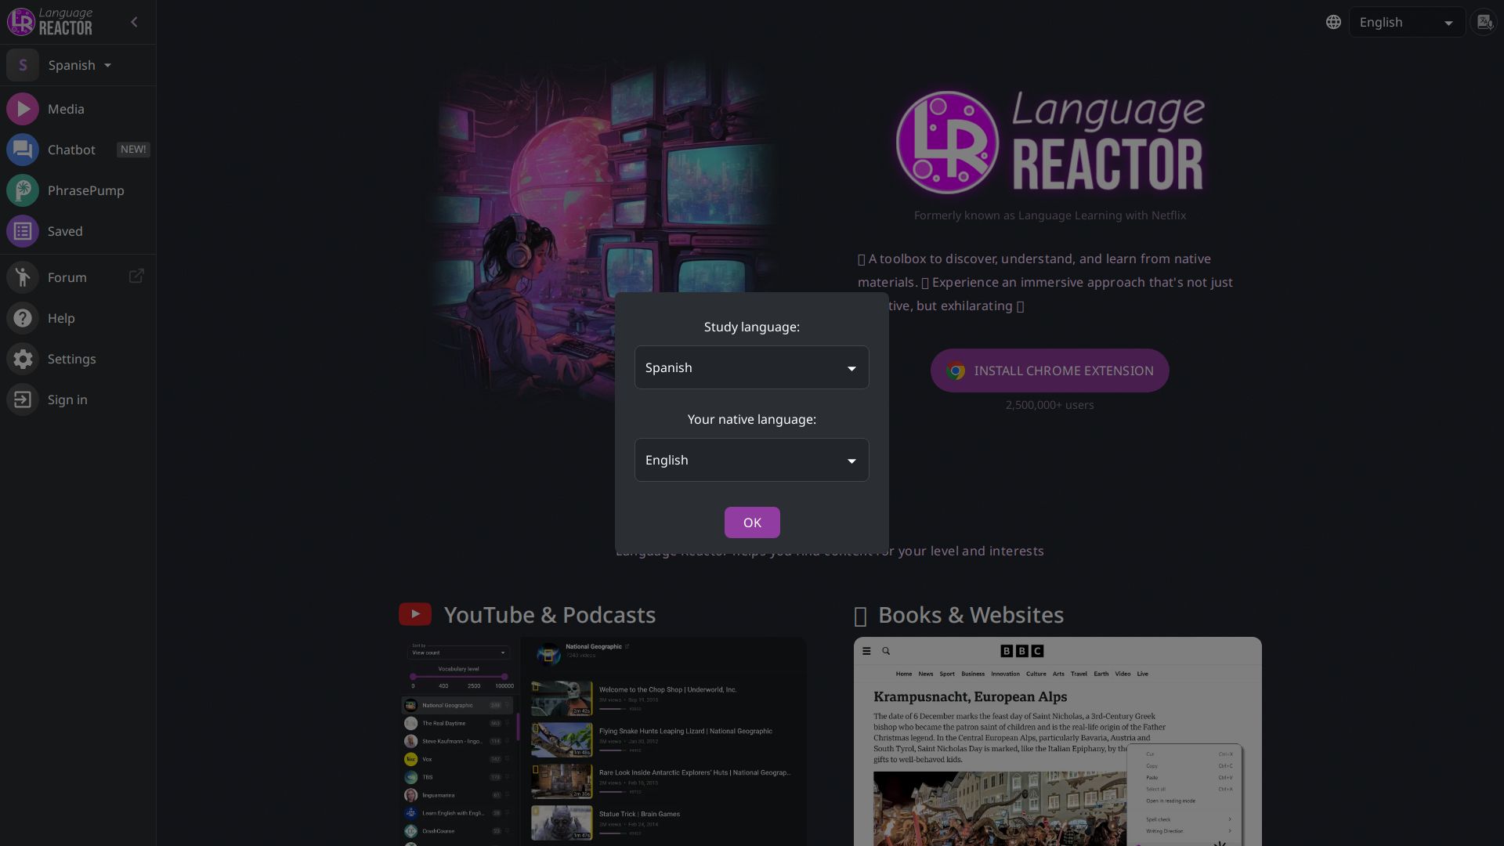Open the Spanish language selector in sidebar

[x=77, y=65]
